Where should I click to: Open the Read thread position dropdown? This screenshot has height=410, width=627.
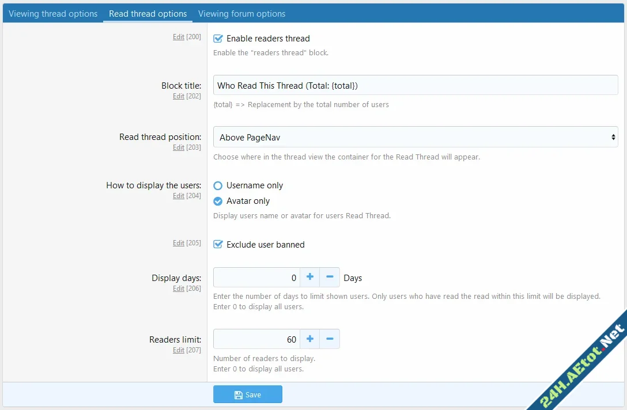[x=415, y=138]
